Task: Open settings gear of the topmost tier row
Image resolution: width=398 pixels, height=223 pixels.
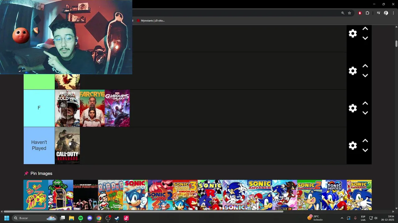Action: tap(353, 33)
